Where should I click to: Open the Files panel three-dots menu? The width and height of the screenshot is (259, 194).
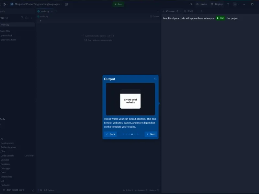coord(32,18)
